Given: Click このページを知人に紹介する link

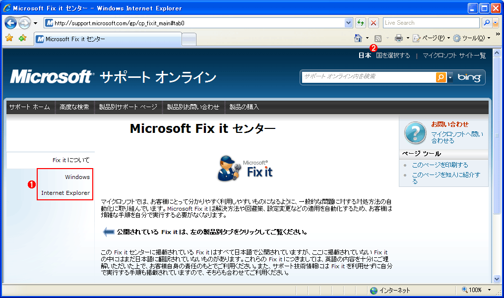Looking at the screenshot, I should 446,178.
